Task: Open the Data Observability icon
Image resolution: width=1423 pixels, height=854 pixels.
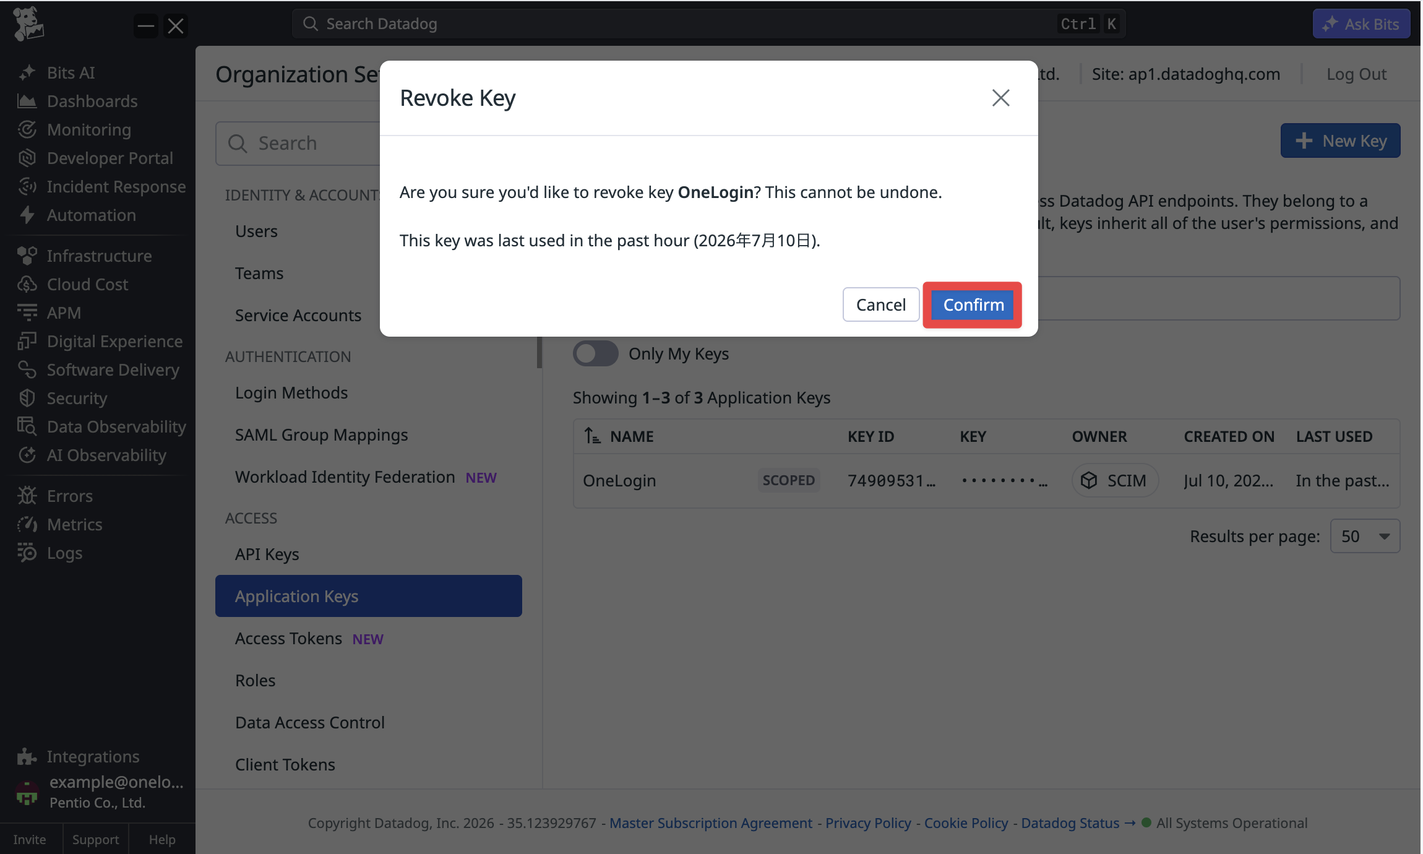Action: coord(27,426)
